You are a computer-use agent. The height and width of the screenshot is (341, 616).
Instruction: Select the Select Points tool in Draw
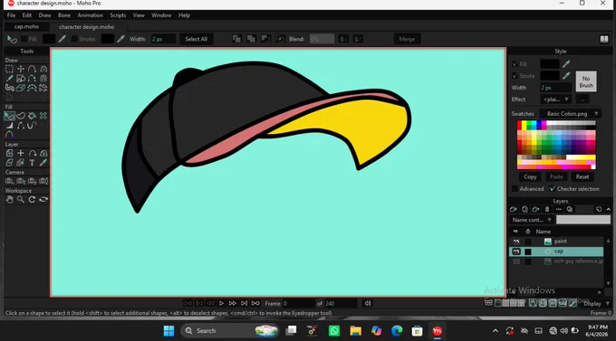[x=9, y=69]
